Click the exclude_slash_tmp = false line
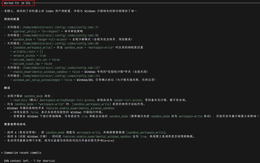Image resolution: width=260 pixels, height=163 pixels. point(33,64)
